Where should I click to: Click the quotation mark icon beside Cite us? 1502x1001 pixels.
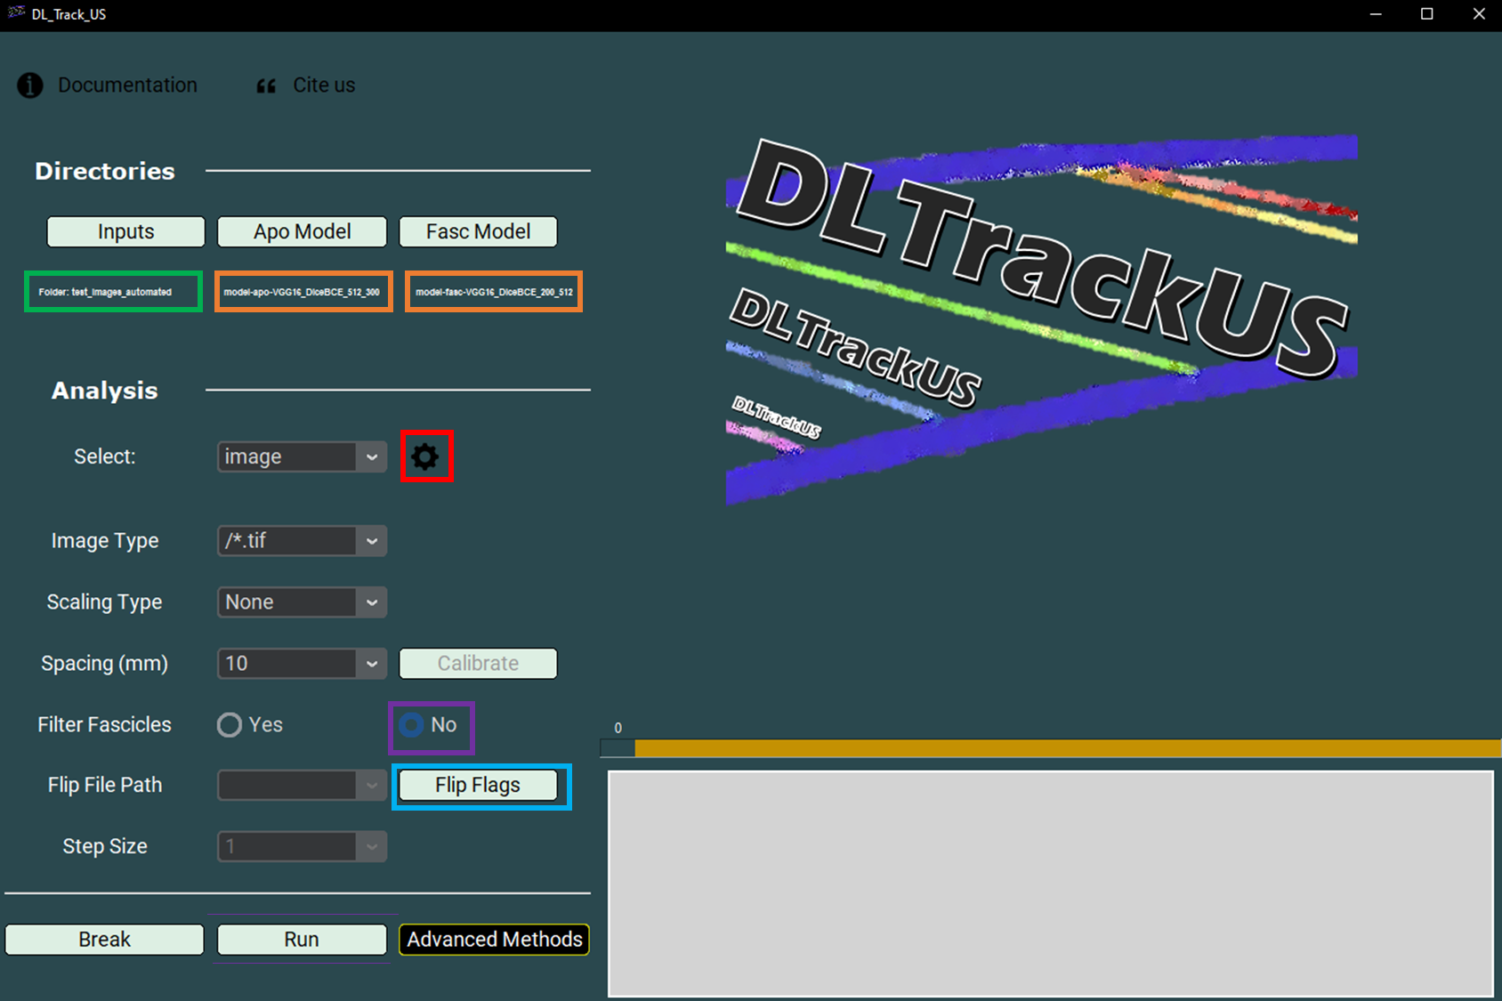coord(265,85)
